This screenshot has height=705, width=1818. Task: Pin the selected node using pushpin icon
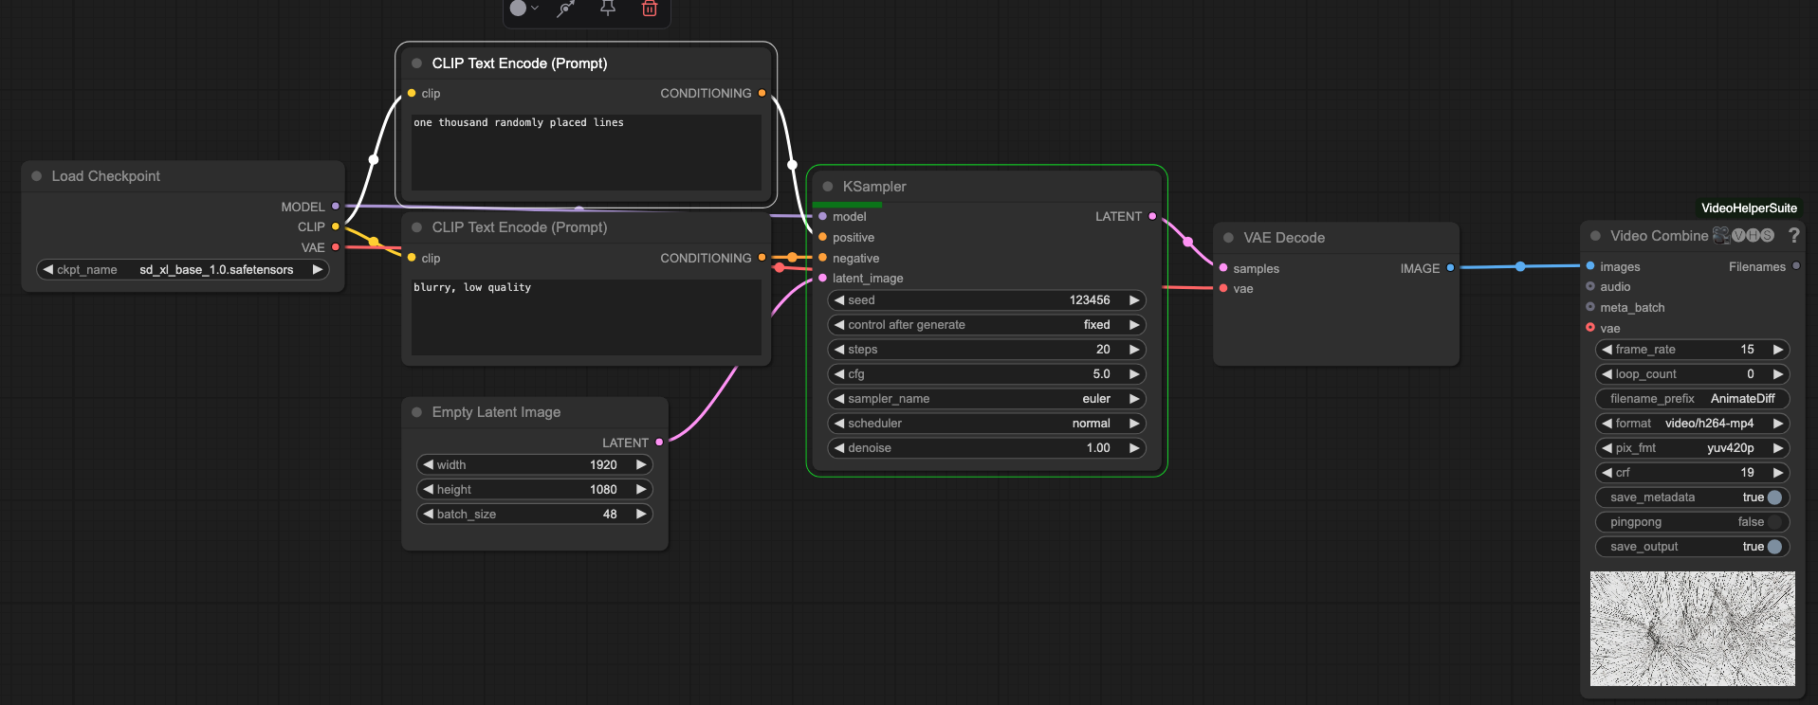click(x=608, y=9)
